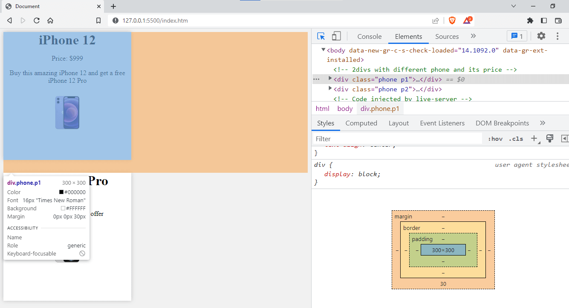Reload the current page

tap(36, 20)
